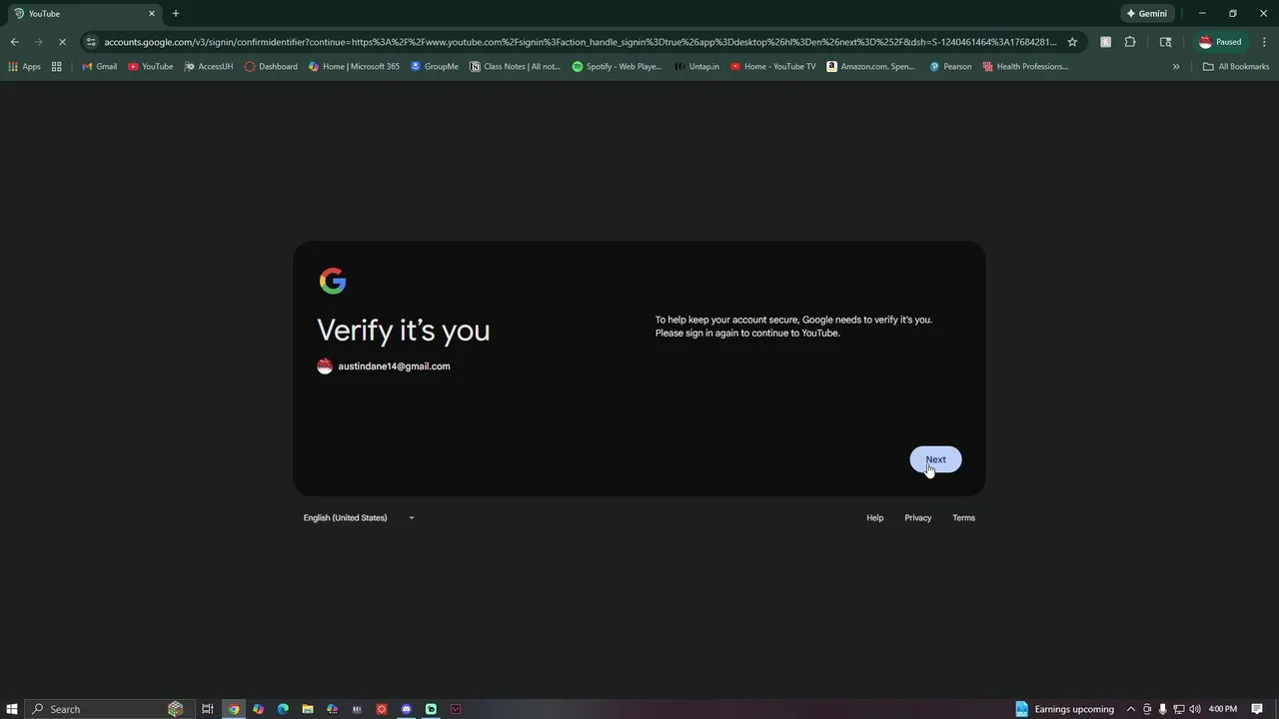
Task: Show hidden system tray icons
Action: [x=1131, y=709]
